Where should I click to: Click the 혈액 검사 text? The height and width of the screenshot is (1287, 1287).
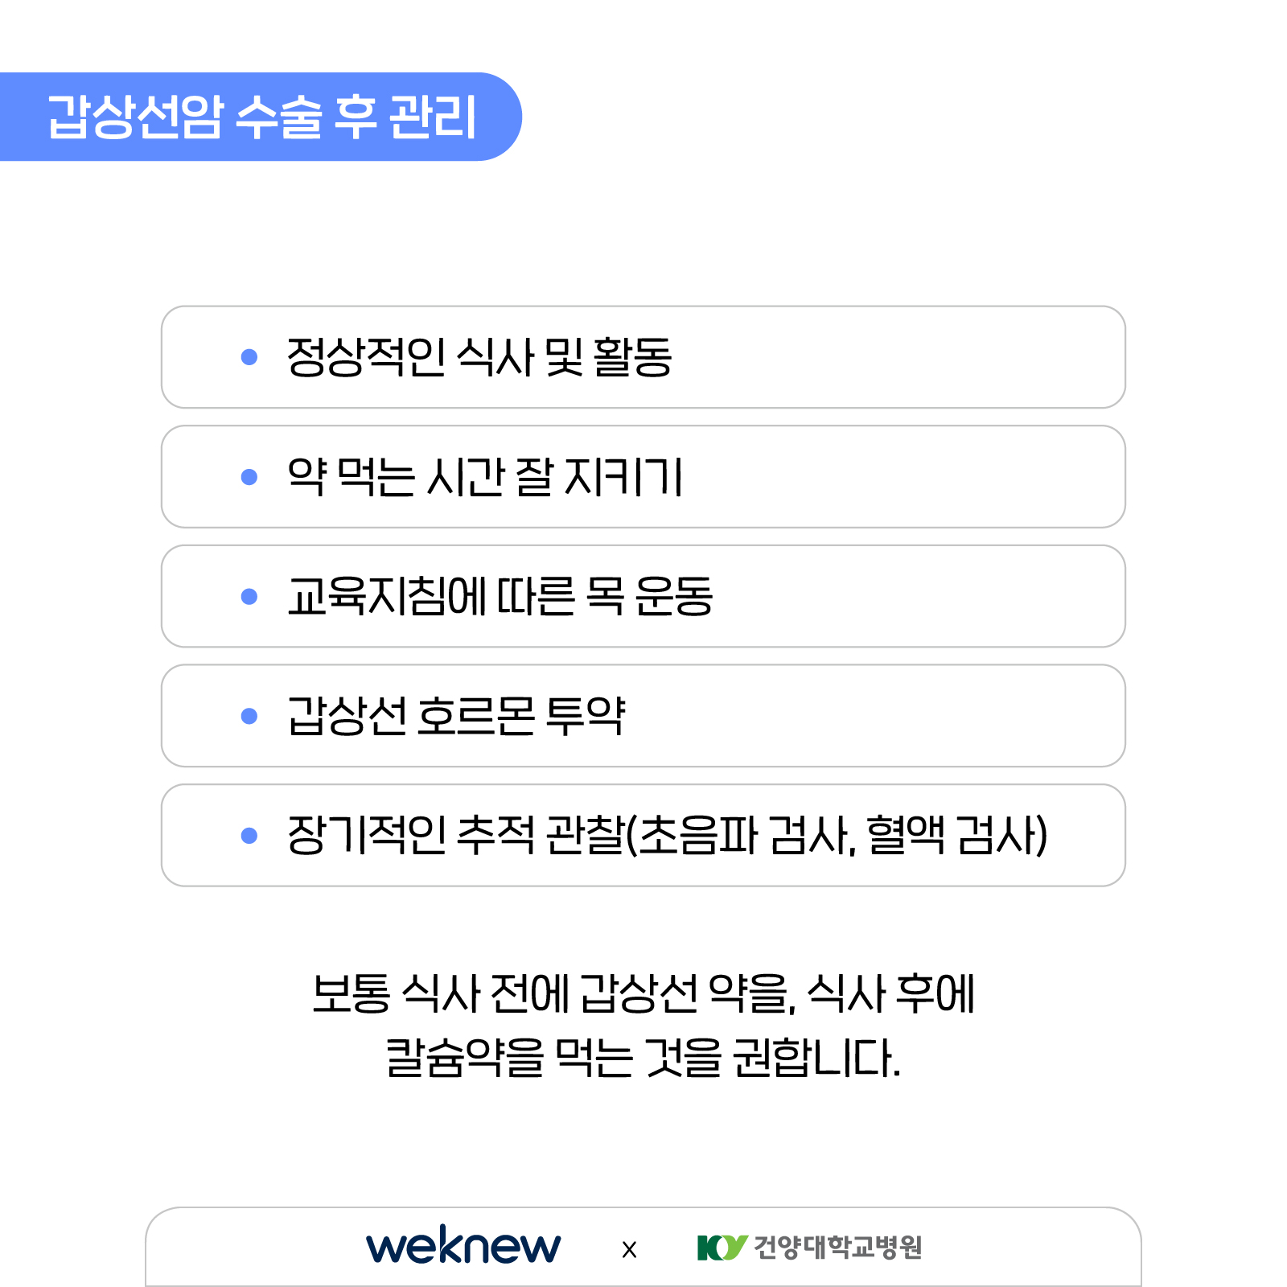click(951, 835)
